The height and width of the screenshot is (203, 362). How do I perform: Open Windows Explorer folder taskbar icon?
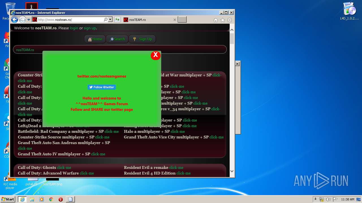point(32,199)
